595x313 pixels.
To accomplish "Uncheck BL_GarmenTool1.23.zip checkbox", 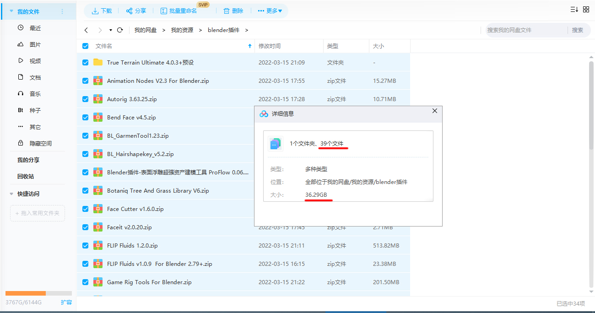I will click(85, 135).
